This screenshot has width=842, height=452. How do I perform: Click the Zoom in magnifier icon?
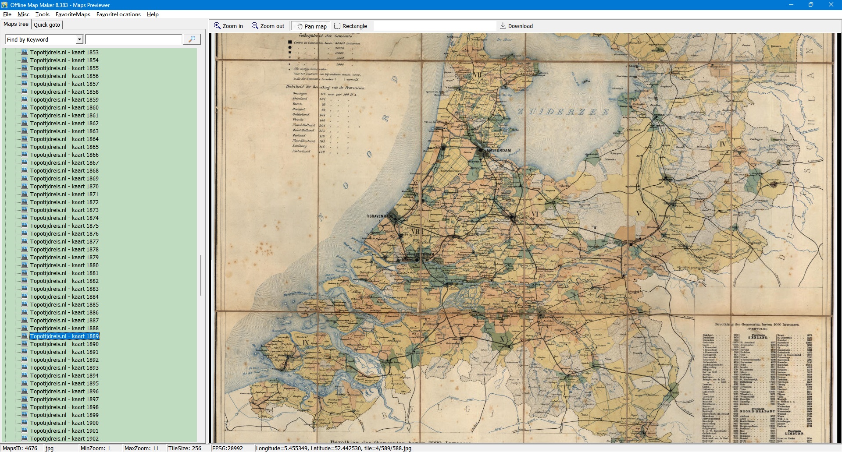[217, 26]
